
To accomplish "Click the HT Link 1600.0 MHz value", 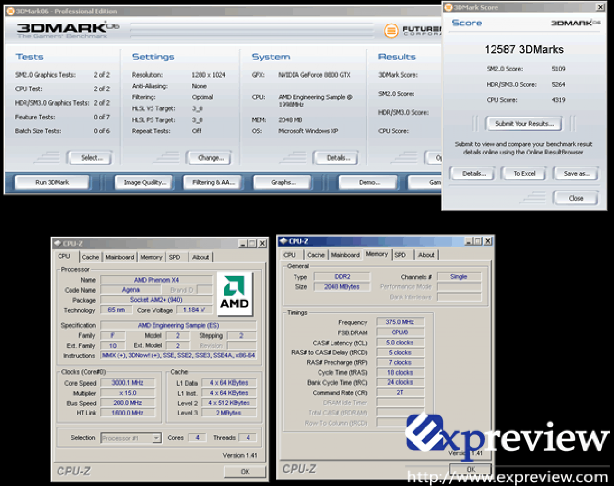I will click(x=128, y=413).
